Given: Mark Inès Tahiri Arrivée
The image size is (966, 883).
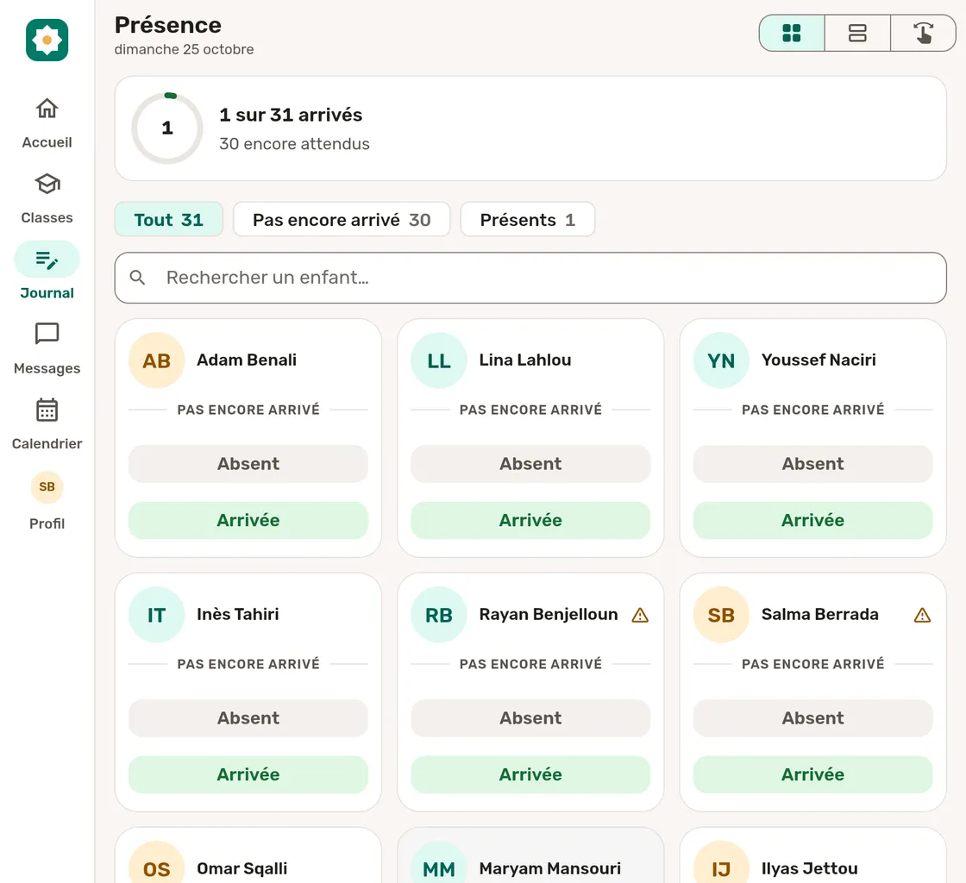Looking at the screenshot, I should point(248,774).
